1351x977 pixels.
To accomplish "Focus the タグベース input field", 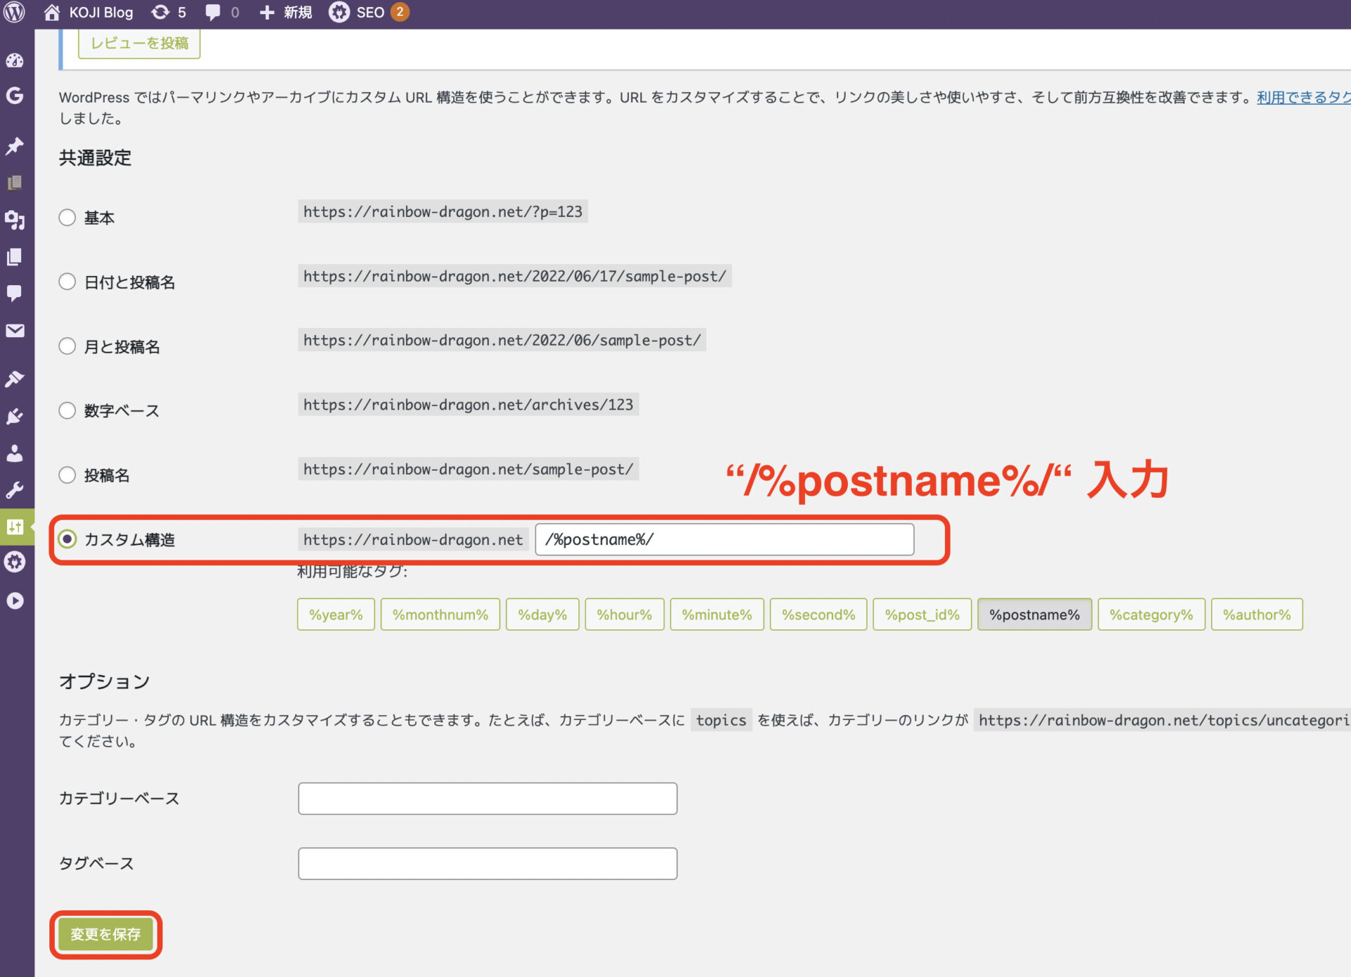I will (488, 863).
